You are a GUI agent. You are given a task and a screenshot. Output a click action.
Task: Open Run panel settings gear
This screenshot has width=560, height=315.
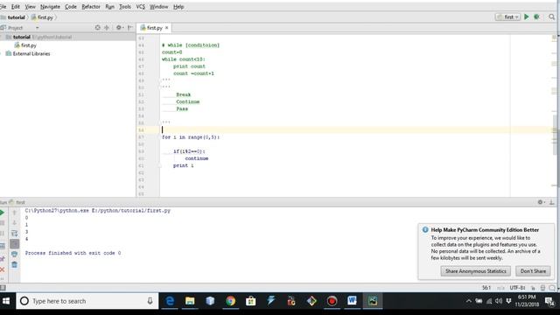541,202
